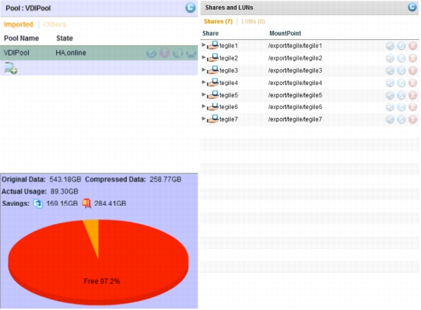Click the last round icon in VDIPool row
Image resolution: width=421 pixels, height=310 pixels.
point(191,53)
